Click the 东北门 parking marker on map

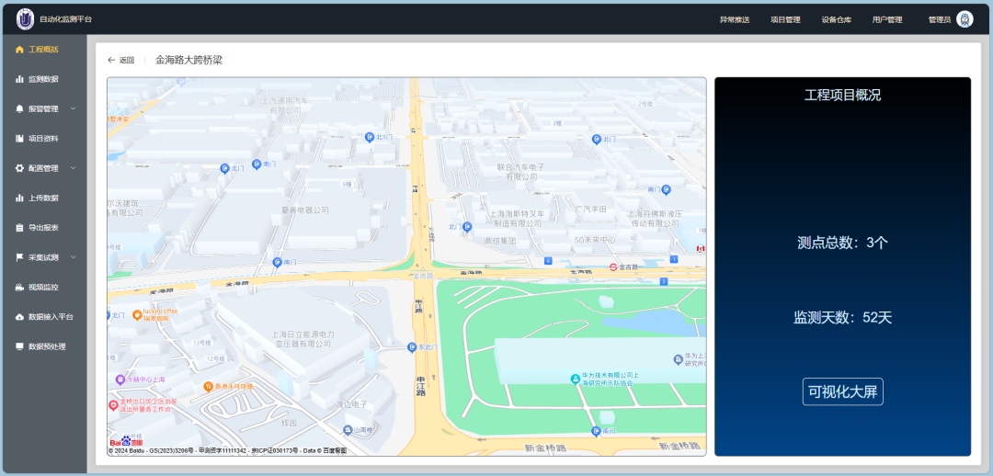(412, 347)
